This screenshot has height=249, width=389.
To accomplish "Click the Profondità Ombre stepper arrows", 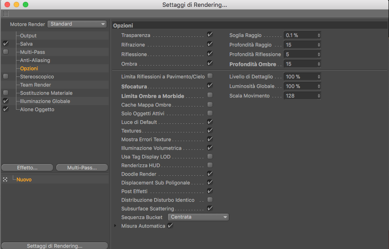I will (x=319, y=64).
